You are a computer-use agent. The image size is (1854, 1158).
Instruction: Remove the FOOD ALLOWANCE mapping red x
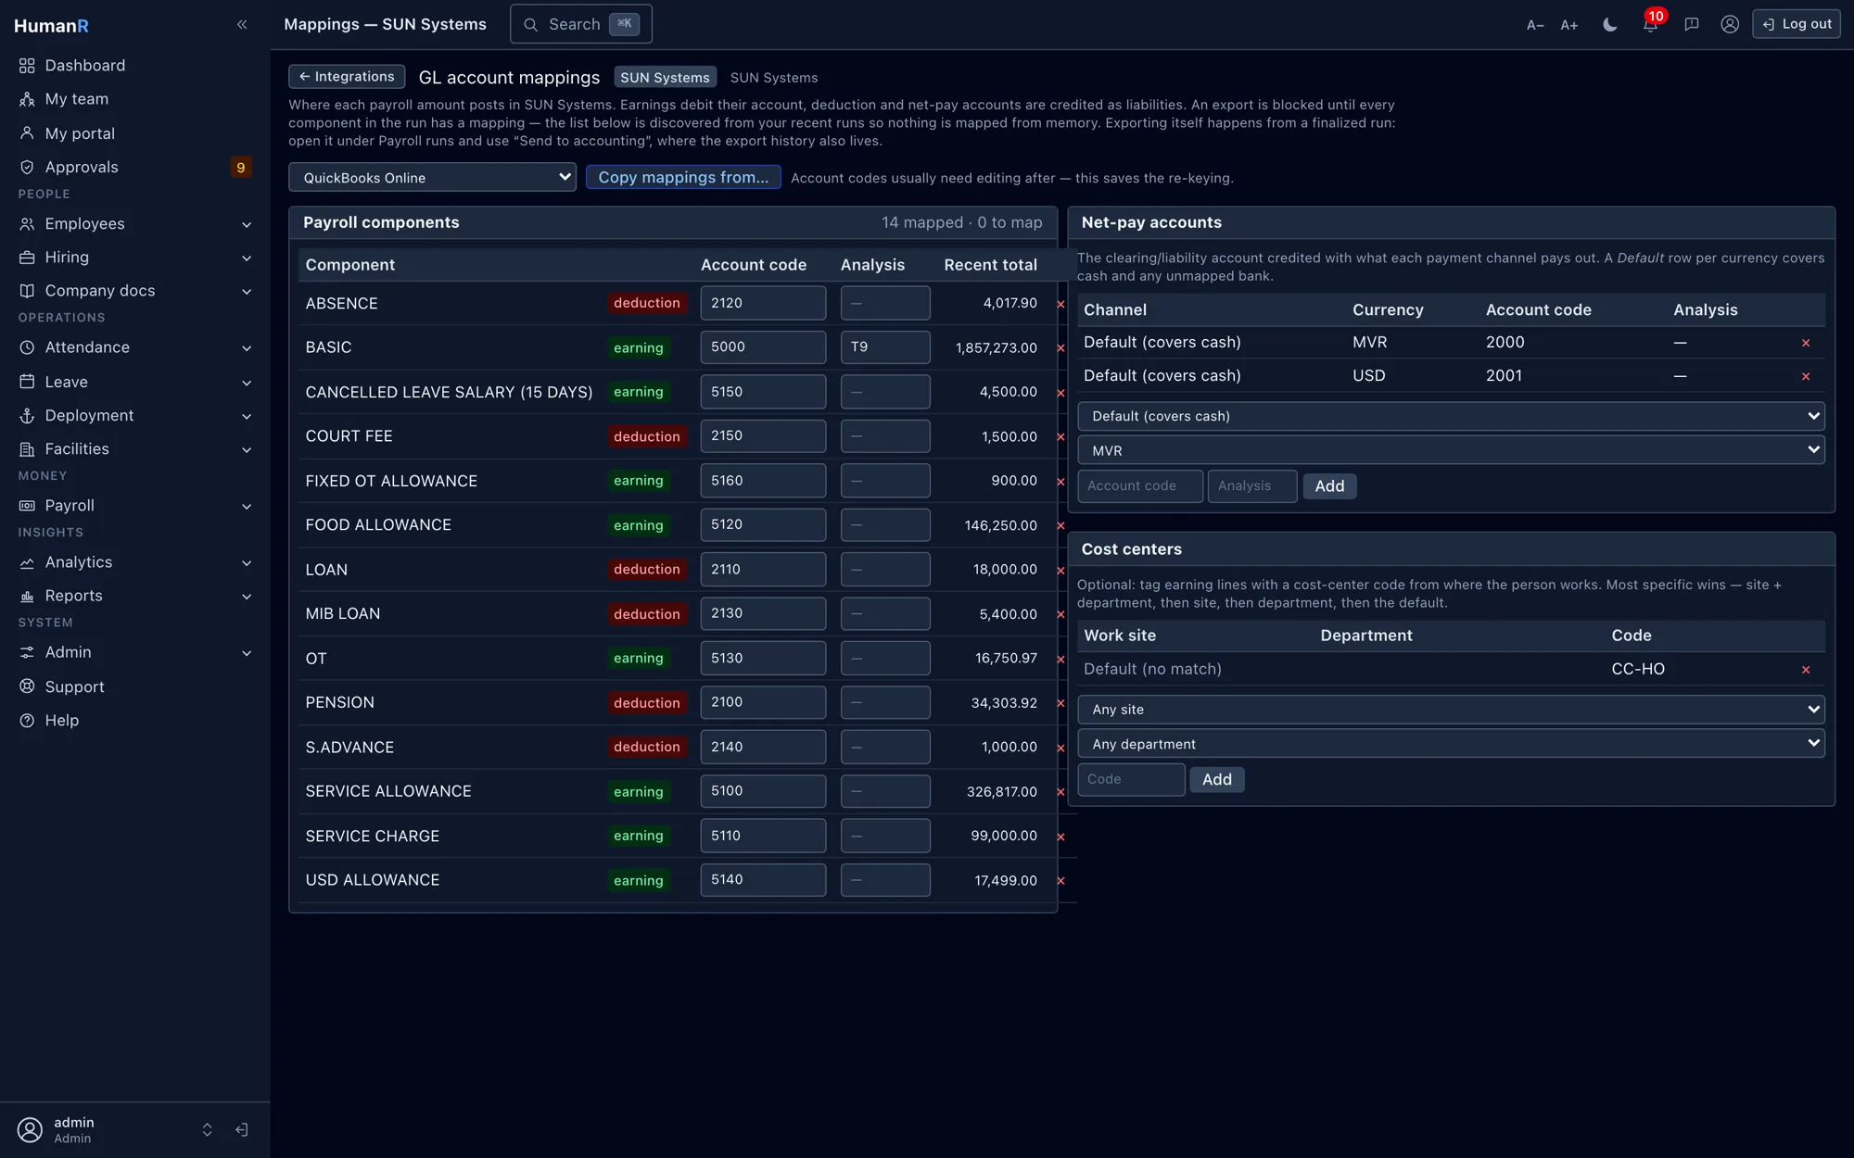(x=1060, y=526)
